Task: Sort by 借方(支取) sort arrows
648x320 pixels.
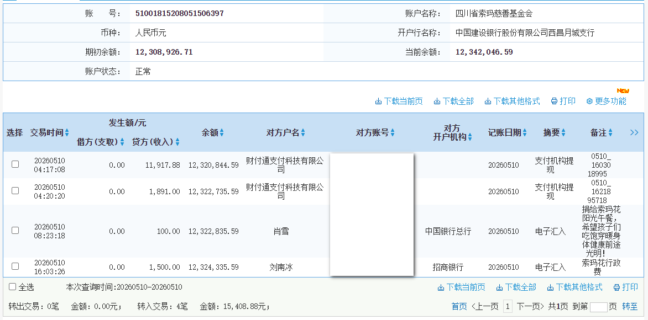Action: coord(122,142)
